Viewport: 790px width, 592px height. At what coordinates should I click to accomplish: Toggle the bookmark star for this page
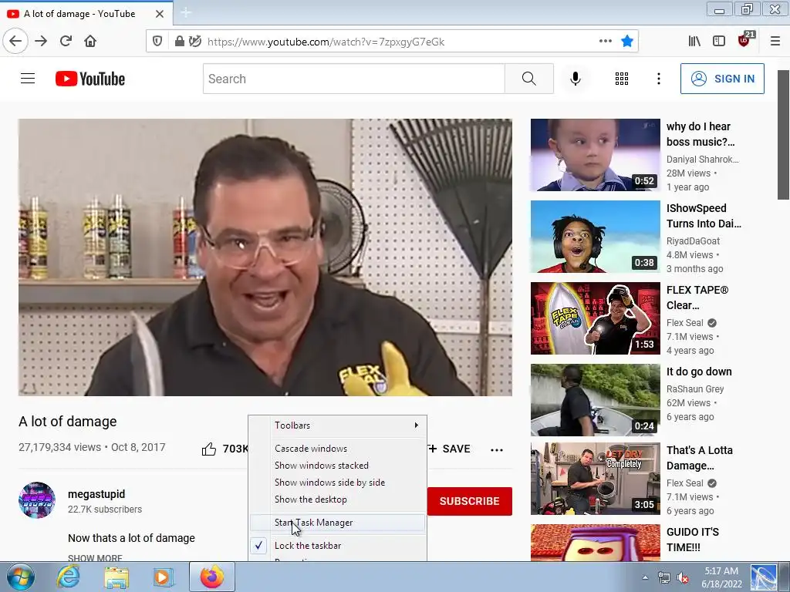click(626, 42)
